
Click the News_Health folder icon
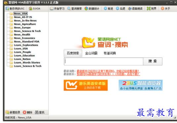(x=11, y=35)
